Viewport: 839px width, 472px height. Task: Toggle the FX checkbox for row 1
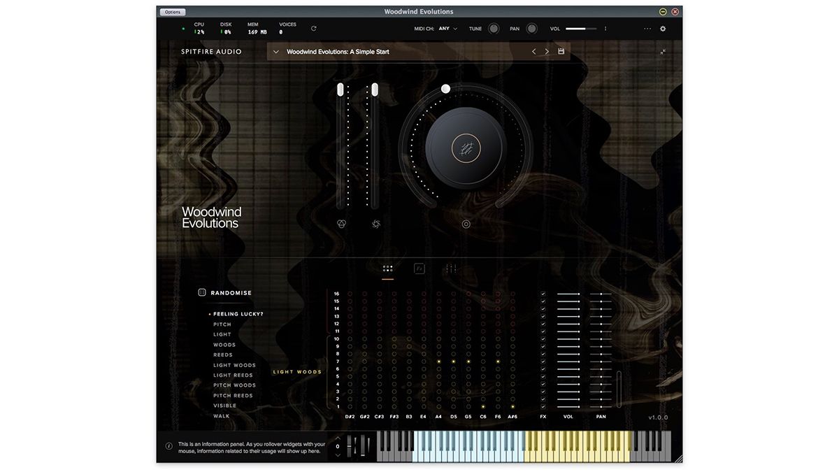543,406
